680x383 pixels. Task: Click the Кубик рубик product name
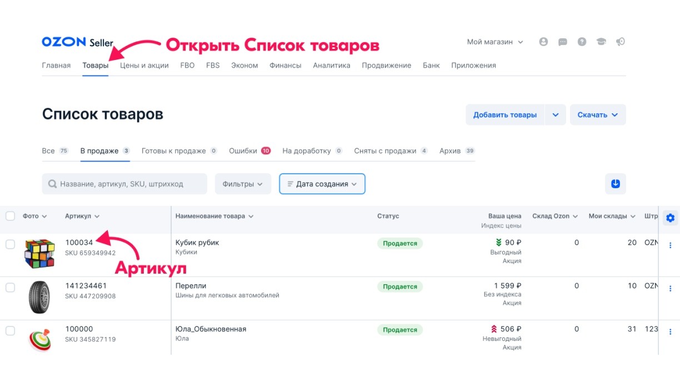point(197,243)
